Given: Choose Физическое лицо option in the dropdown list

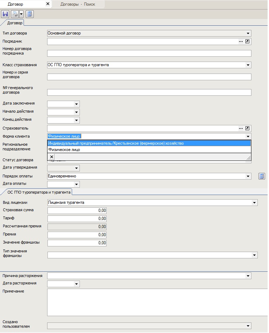Looking at the screenshot, I should click(64, 150).
